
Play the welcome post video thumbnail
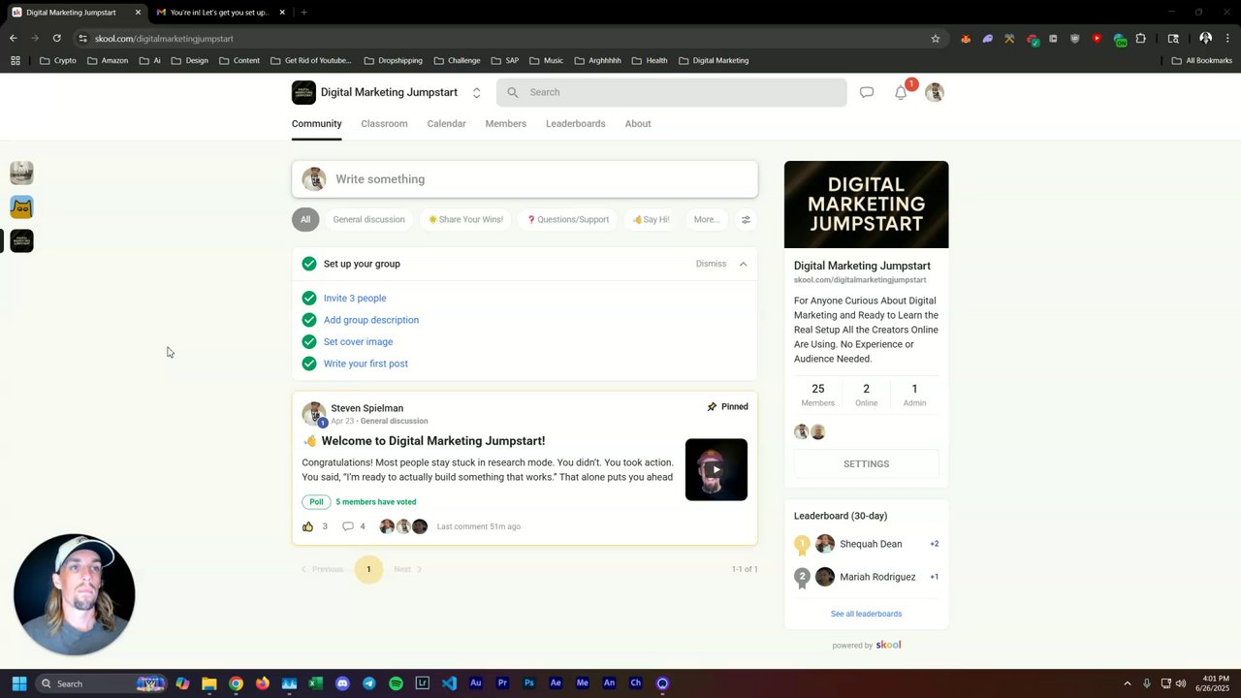(716, 470)
